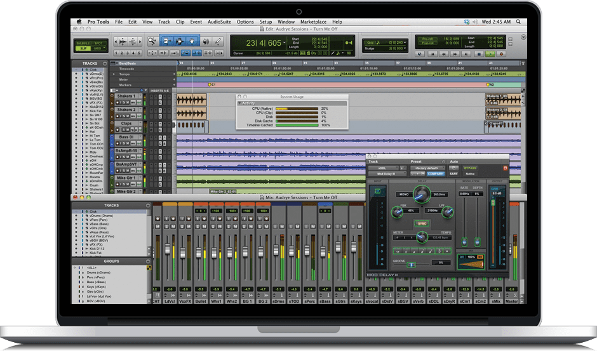This screenshot has height=351, width=597.
Task: Open Edit window TRACKS list menu
Action: point(105,63)
